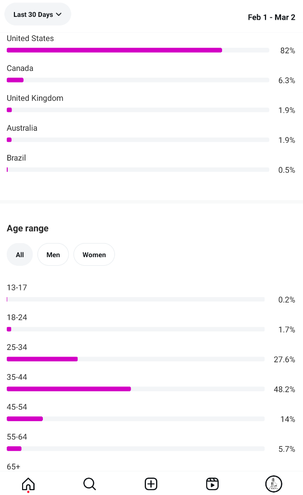Select the Canada 6.3% bar

(138, 80)
